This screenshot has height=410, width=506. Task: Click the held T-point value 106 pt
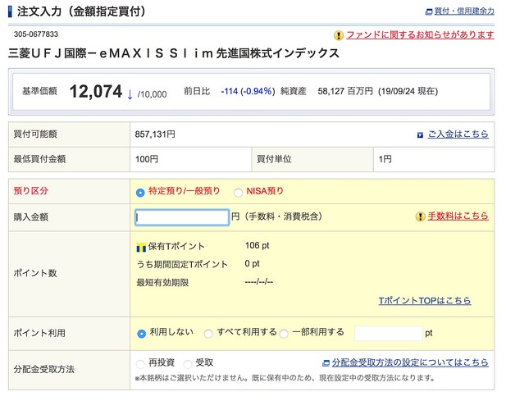click(x=258, y=246)
